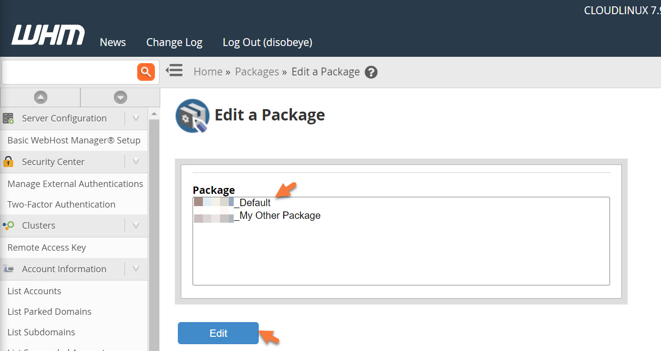The height and width of the screenshot is (351, 661).
Task: Open help via the question mark icon
Action: pyautogui.click(x=371, y=72)
